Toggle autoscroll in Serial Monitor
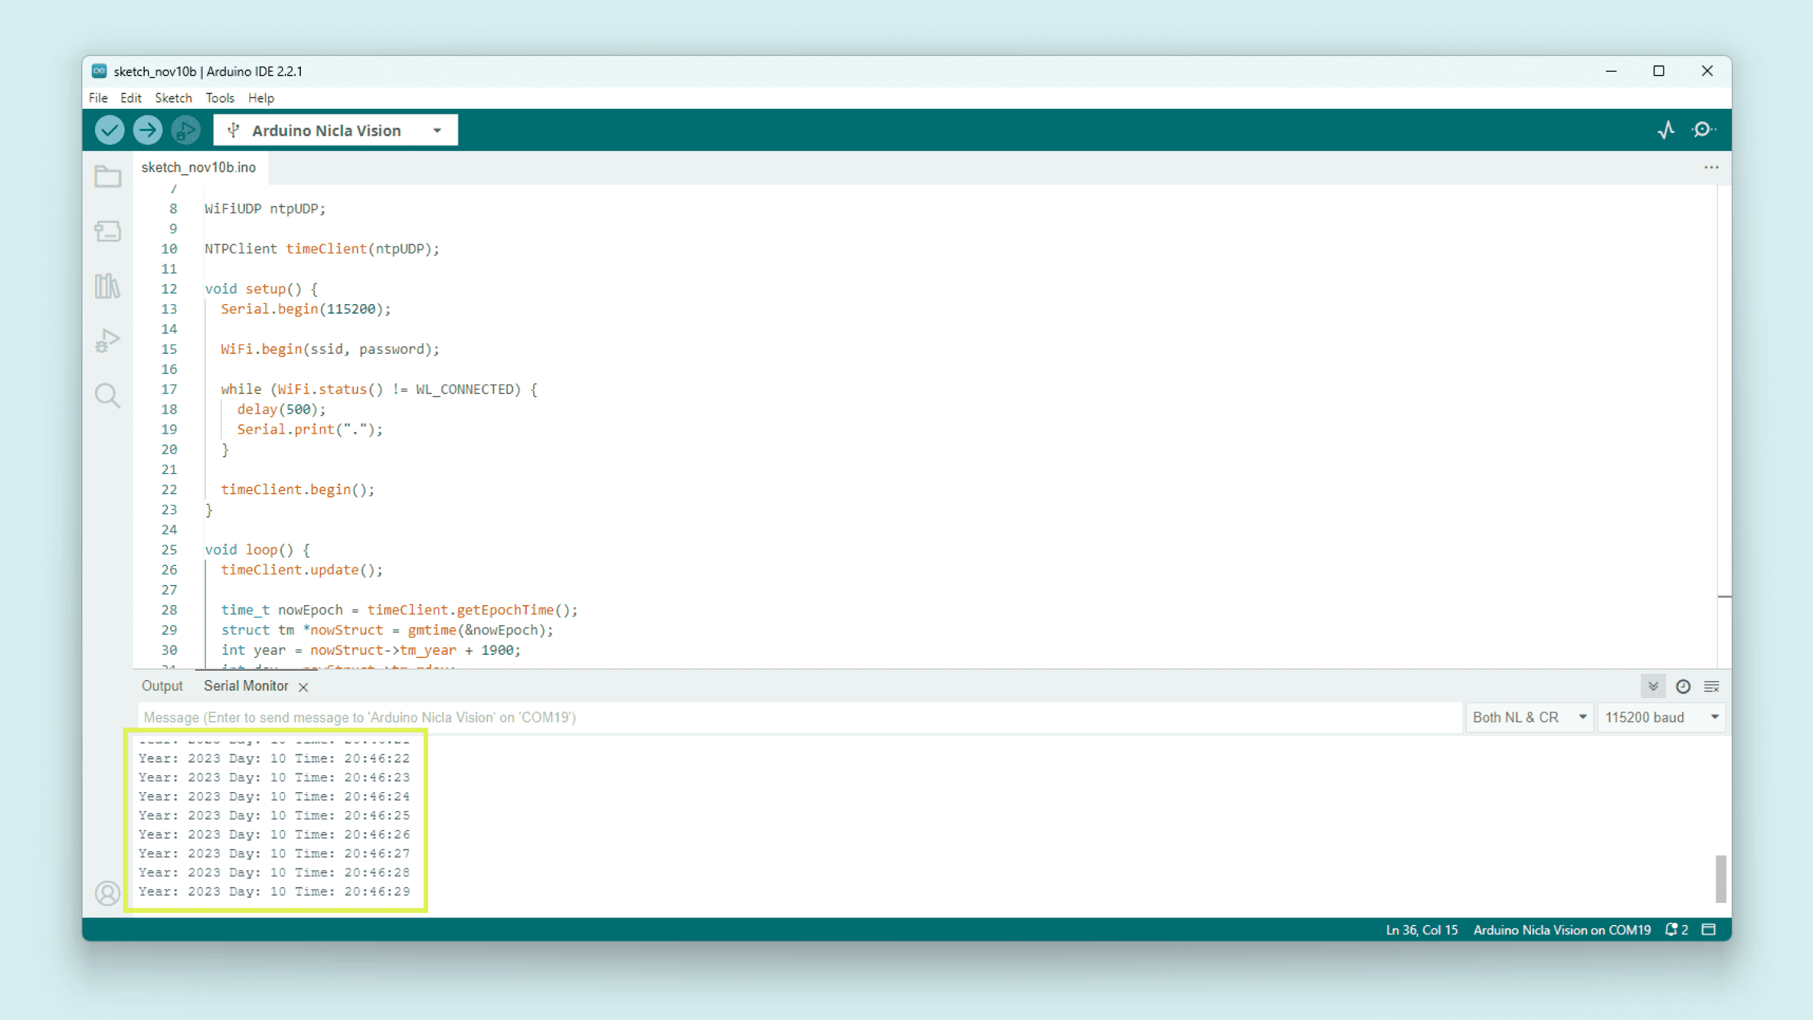This screenshot has height=1020, width=1813. (1653, 686)
